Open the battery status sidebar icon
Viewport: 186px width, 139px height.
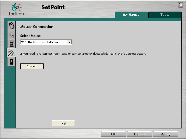11,61
